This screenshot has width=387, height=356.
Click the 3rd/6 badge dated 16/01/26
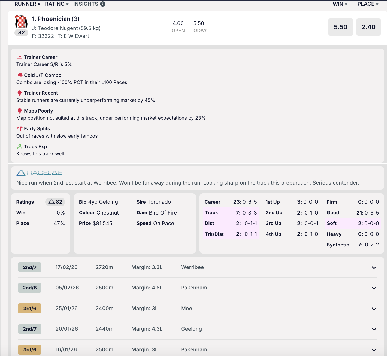30,349
